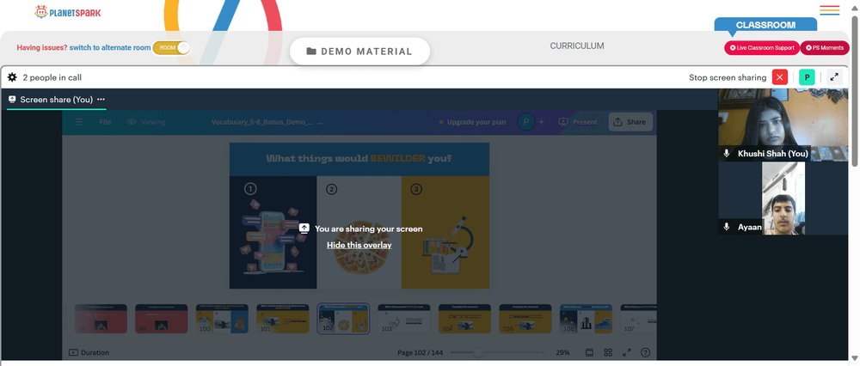Click the Vocabulary_5-8_Bonus_Demo file title
This screenshot has height=366, width=860.
(x=262, y=122)
